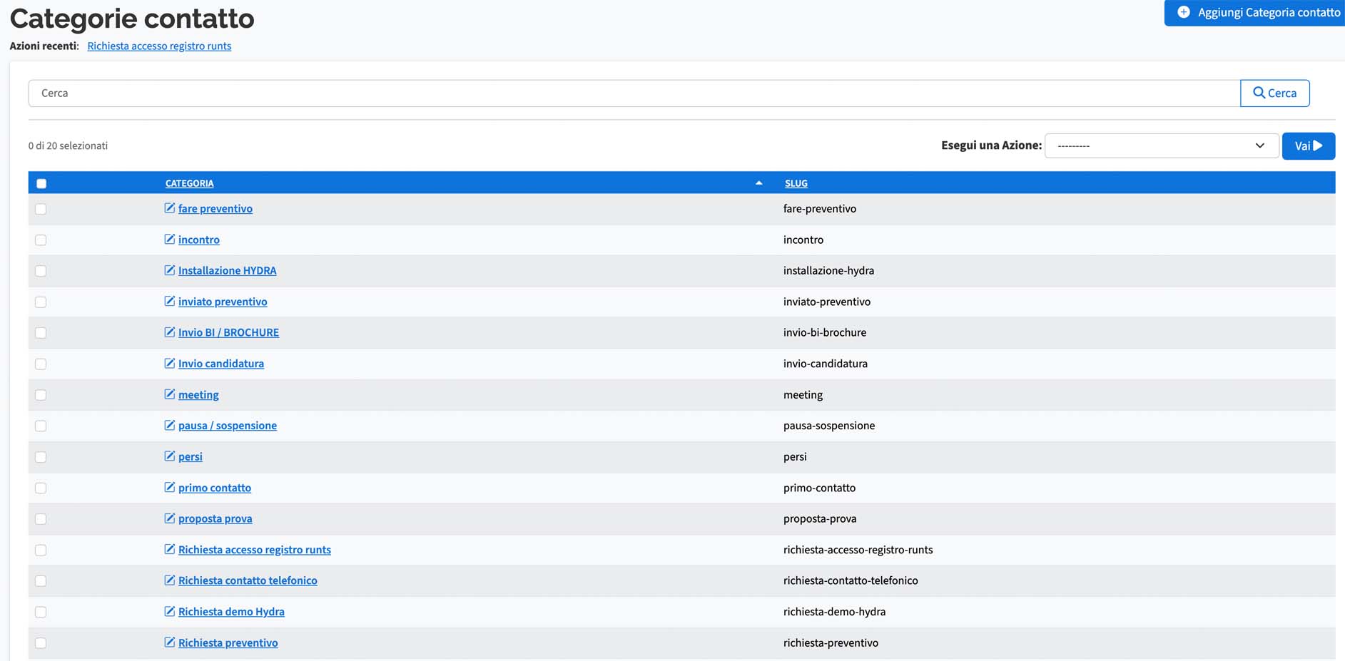Viewport: 1345px width, 661px height.
Task: Click the ascending sort arrow in the CATEGORIA header
Action: coord(758,183)
